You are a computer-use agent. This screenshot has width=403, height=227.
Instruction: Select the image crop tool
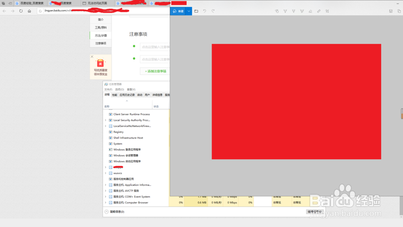[x=327, y=11]
